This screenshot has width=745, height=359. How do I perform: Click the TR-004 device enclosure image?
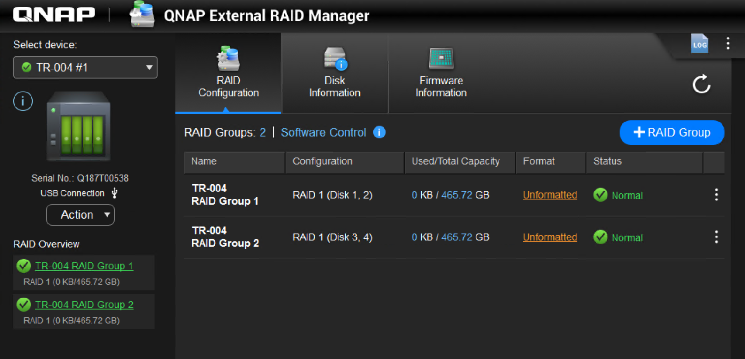pyautogui.click(x=79, y=126)
